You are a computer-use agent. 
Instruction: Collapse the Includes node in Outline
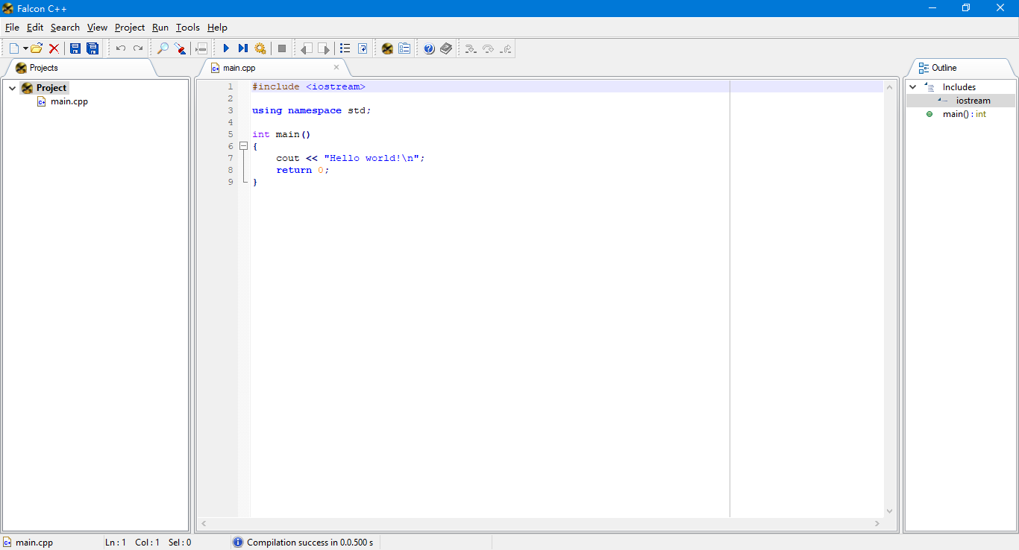coord(912,86)
